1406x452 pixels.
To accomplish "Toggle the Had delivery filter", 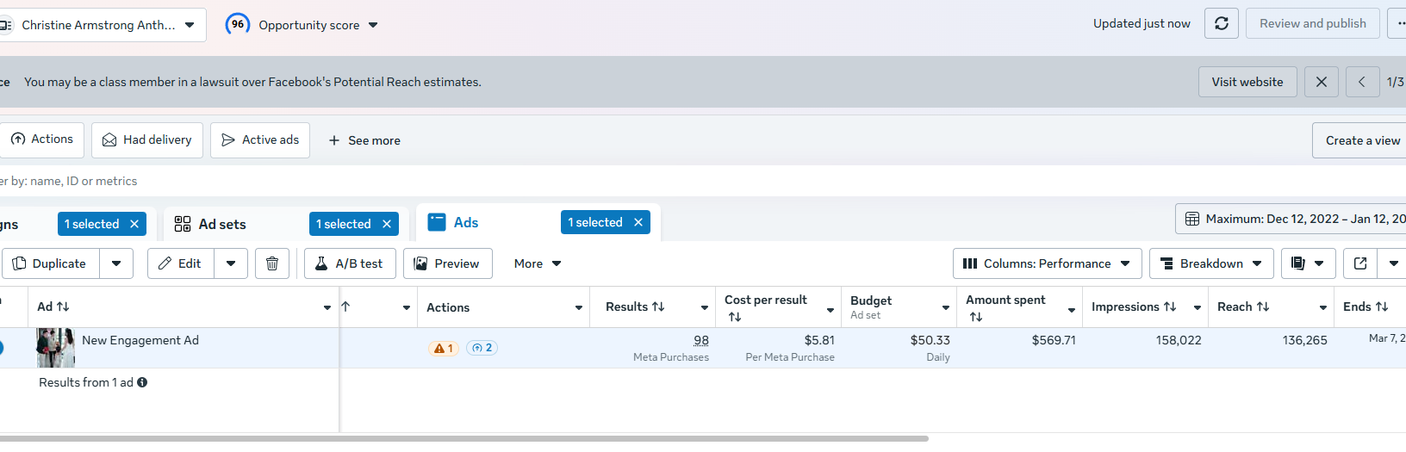I will click(147, 139).
